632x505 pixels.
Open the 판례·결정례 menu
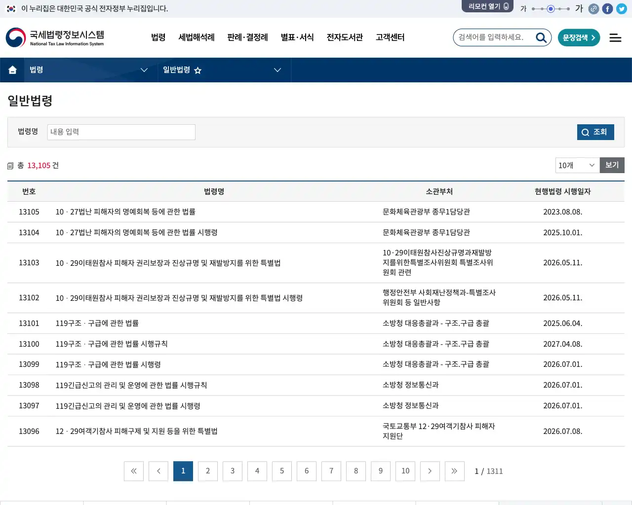(x=247, y=37)
